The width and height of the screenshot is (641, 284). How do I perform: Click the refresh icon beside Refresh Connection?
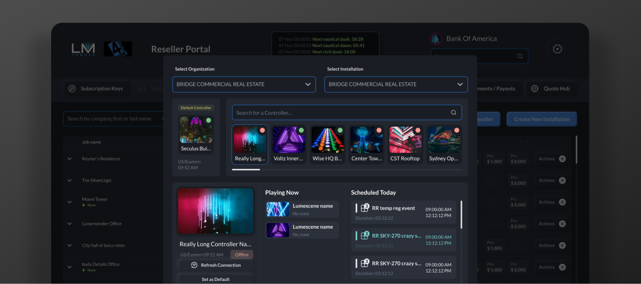coord(194,265)
